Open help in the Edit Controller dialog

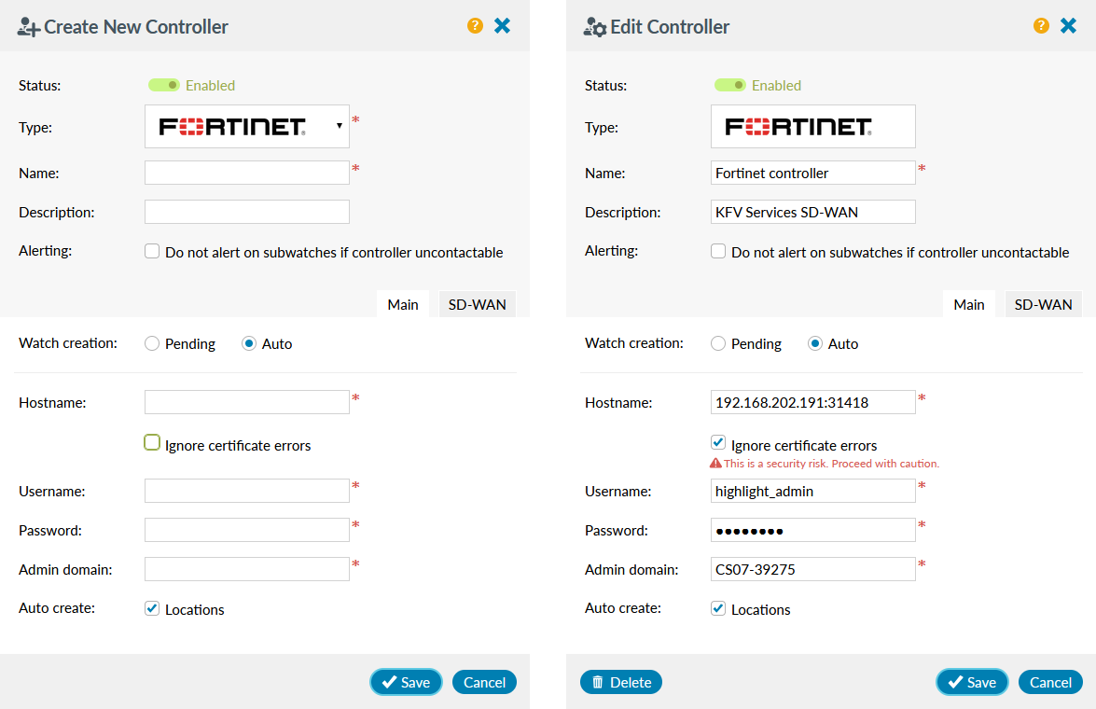point(1041,25)
